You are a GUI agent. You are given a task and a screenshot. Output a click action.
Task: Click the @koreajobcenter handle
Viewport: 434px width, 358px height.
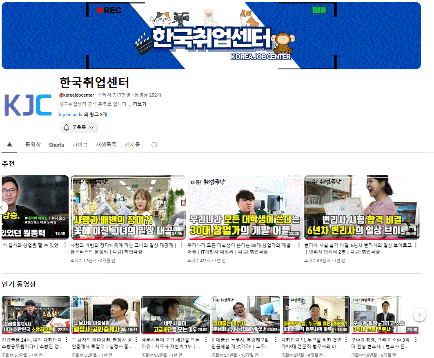pyautogui.click(x=77, y=95)
